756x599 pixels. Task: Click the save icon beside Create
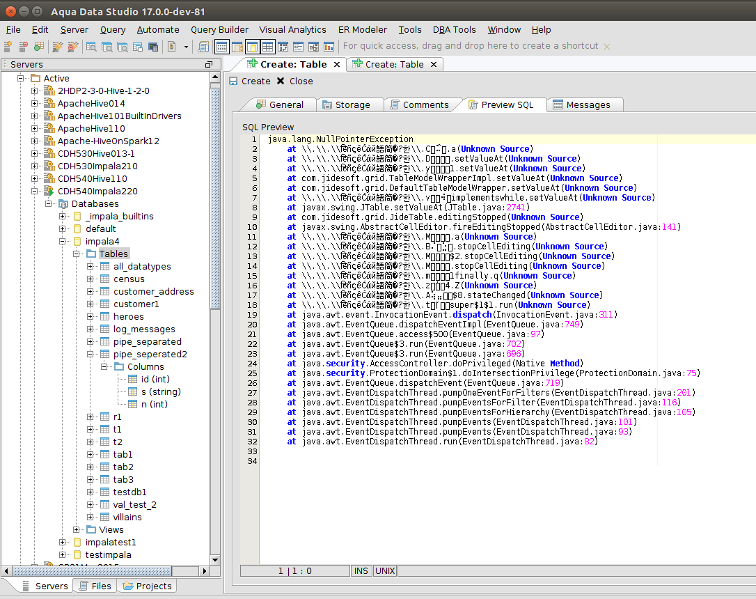[233, 81]
